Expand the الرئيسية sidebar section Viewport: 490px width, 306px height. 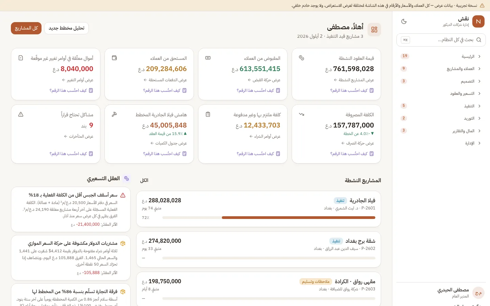[441, 56]
